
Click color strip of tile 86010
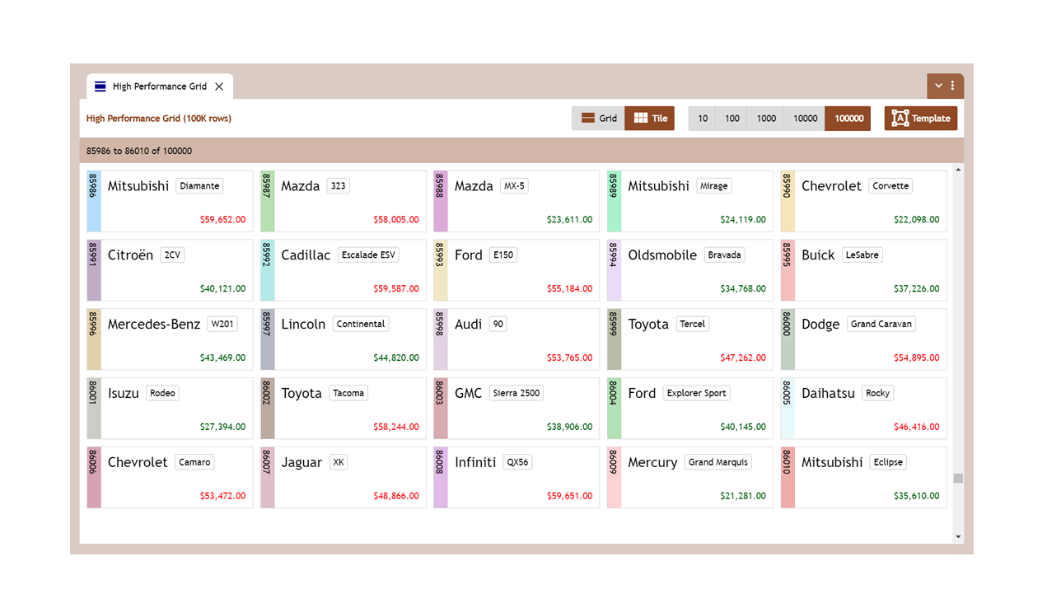(x=788, y=478)
